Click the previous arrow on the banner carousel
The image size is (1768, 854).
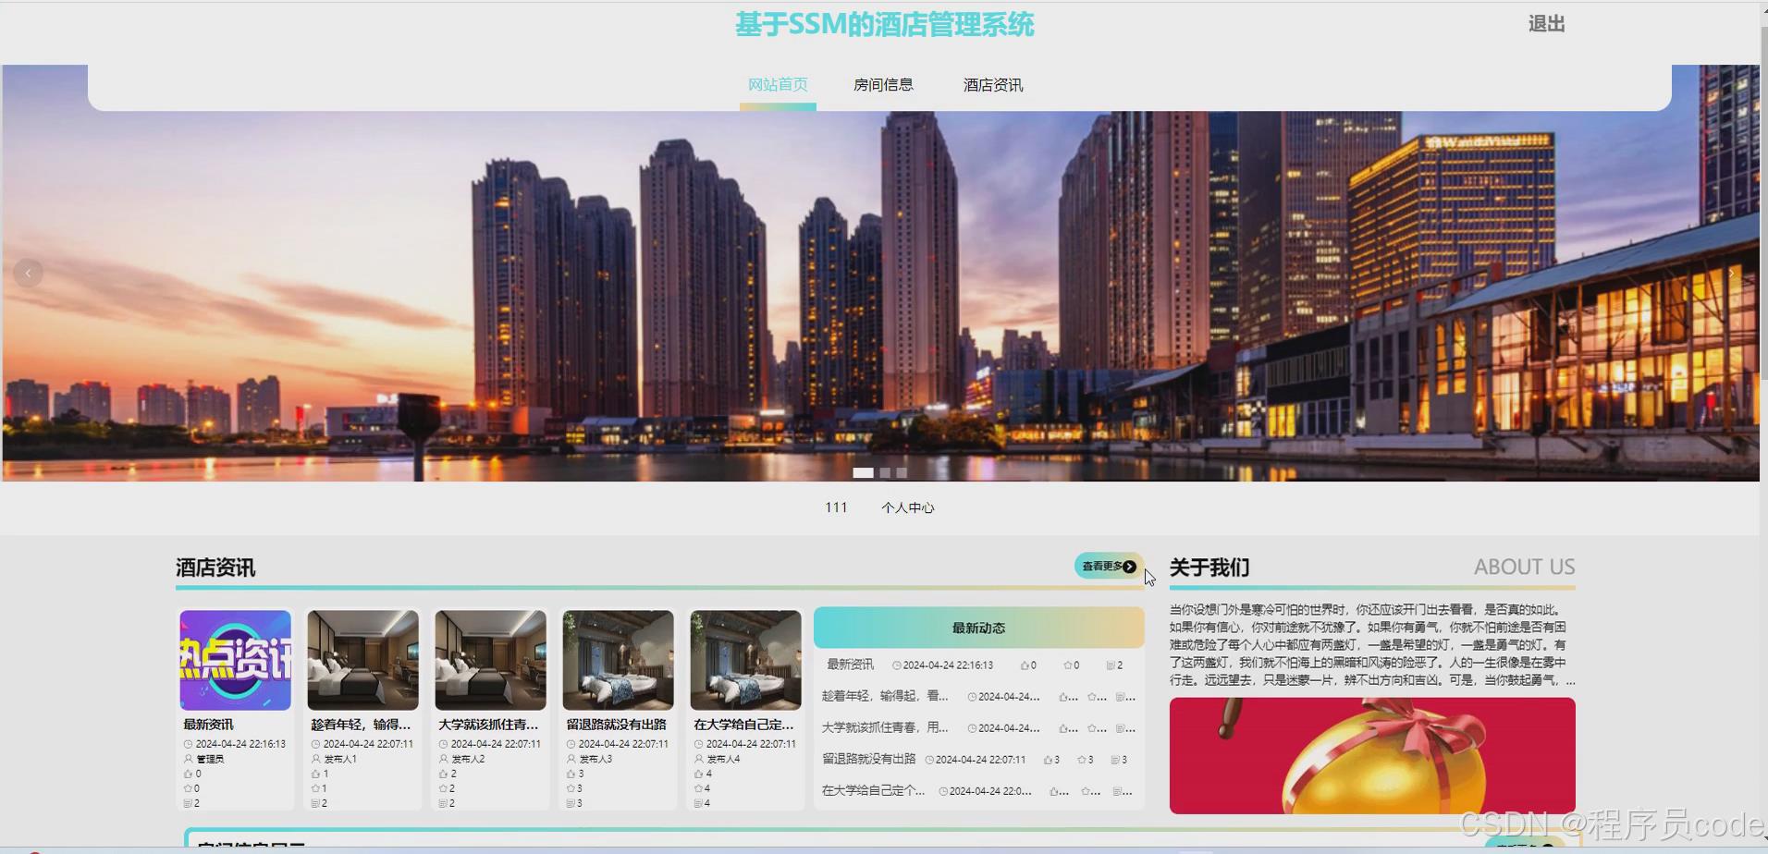[28, 273]
